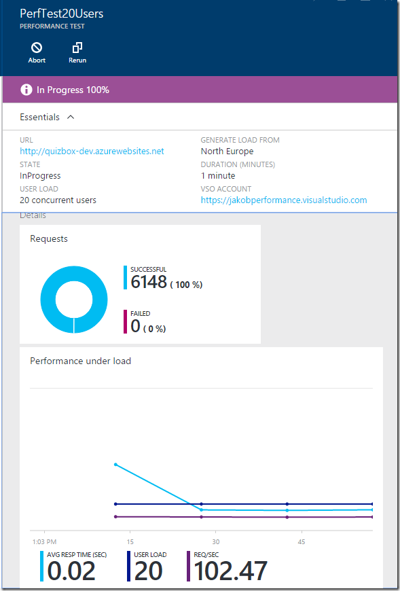Screen dimensions: 400x591
Task: Click the requests donut chart
Action: (x=74, y=300)
